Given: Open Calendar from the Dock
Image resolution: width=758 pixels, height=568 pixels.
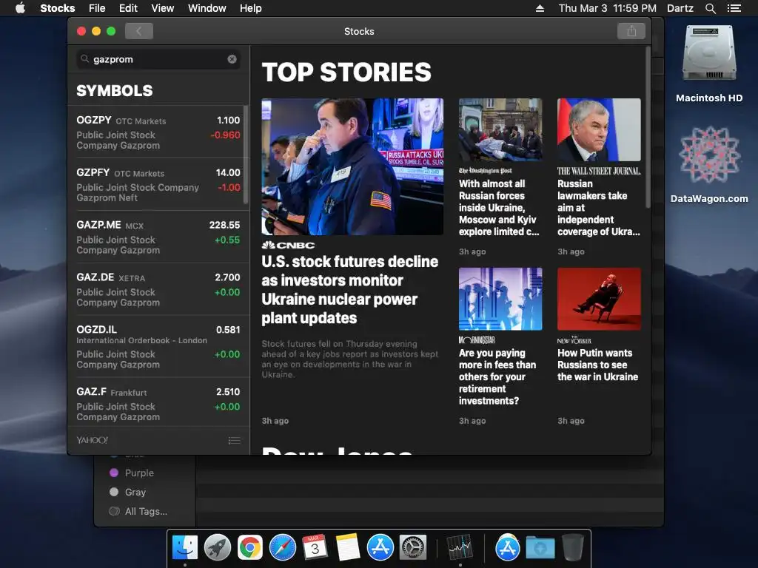Looking at the screenshot, I should pos(315,547).
